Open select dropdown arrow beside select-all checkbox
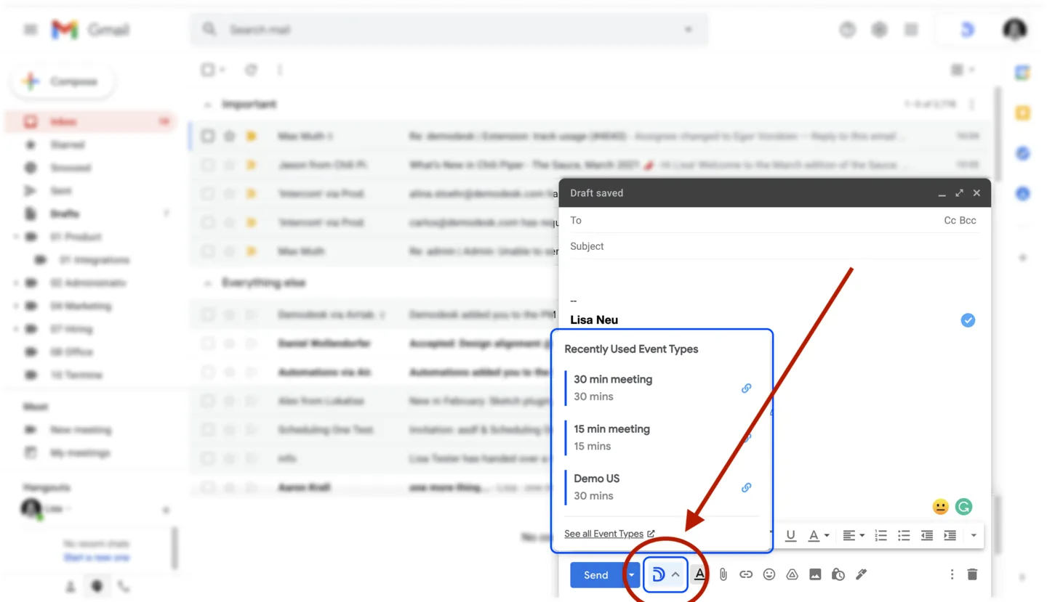 [222, 70]
